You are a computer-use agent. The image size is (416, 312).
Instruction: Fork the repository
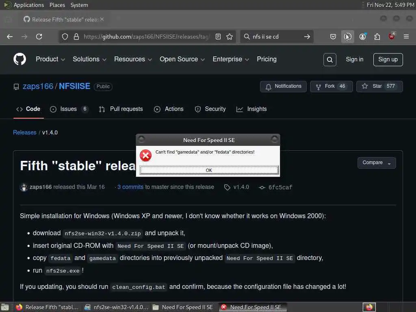coord(331,87)
